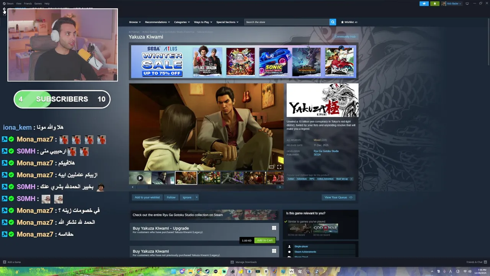
Task: Click the taskbar clock showing 7:35 PM
Action: [x=480, y=271]
